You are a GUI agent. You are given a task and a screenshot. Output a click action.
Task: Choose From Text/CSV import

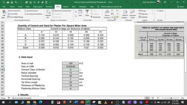point(14,11)
